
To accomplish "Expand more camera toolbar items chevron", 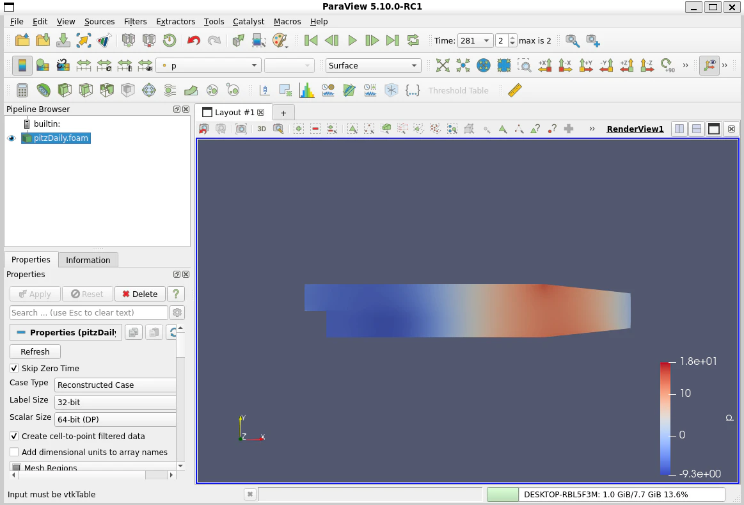I will click(x=685, y=65).
